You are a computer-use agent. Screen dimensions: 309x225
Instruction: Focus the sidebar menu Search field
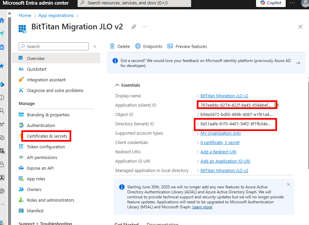coord(54,46)
